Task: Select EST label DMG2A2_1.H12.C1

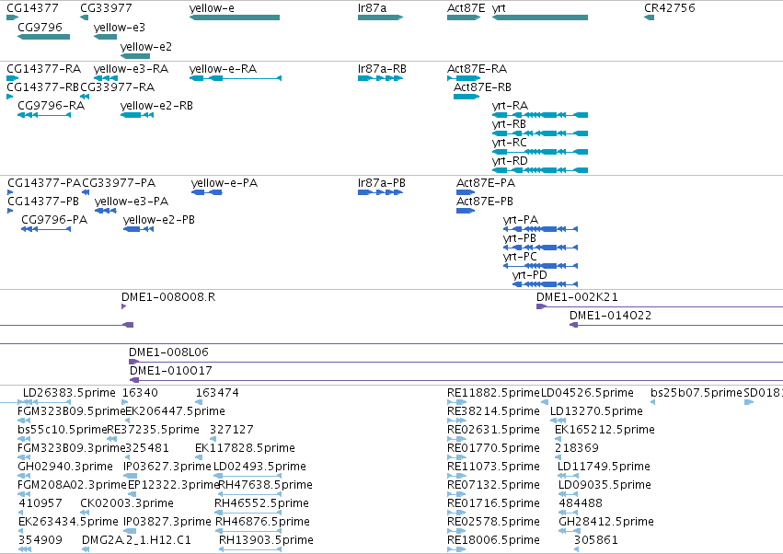Action: coord(136,540)
